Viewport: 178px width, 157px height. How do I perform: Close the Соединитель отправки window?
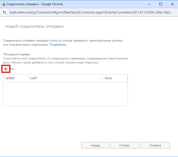(x=172, y=4)
